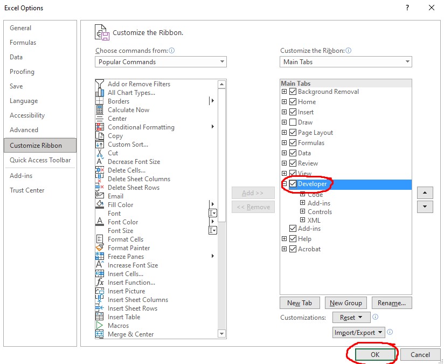The image size is (444, 364).
Task: Click the Cancel button
Action: pos(420,355)
